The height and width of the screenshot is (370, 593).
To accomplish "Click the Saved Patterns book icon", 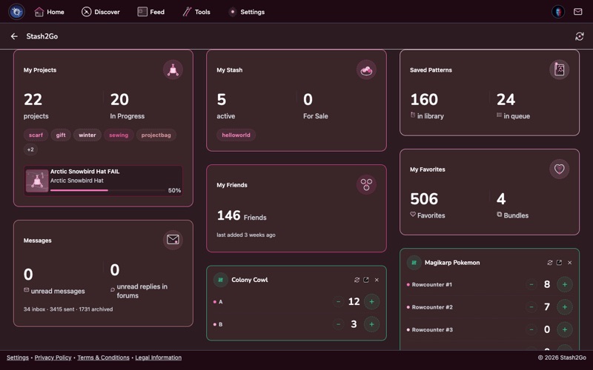I will (560, 70).
